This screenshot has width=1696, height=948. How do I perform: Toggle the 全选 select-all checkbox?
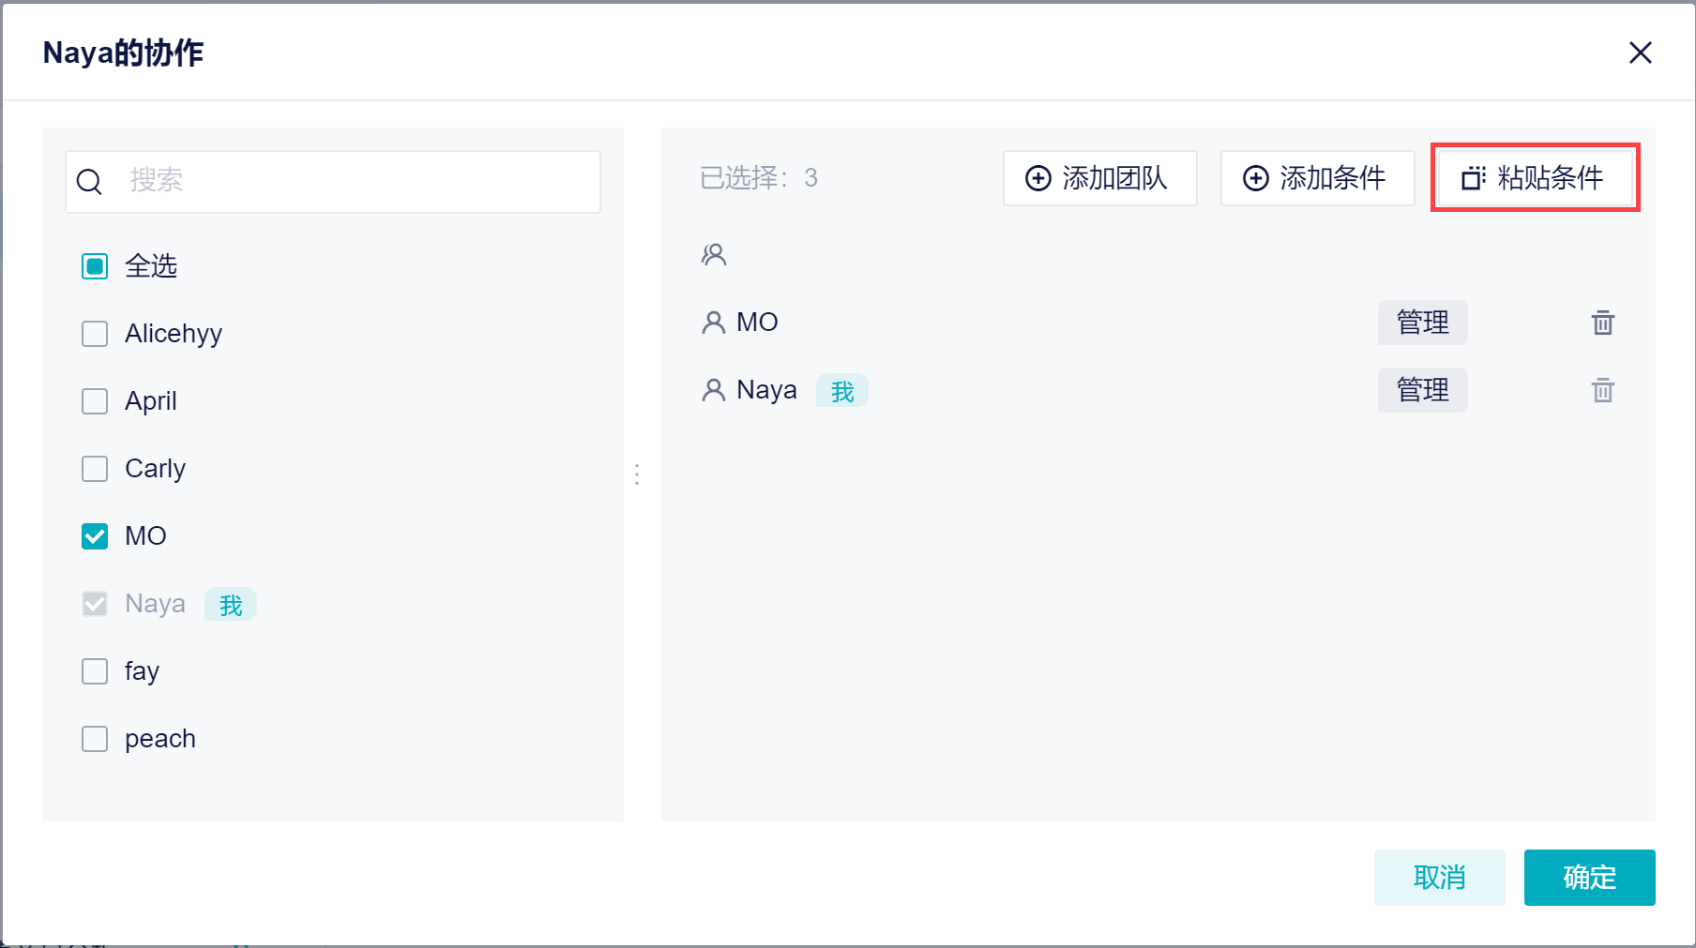(95, 266)
